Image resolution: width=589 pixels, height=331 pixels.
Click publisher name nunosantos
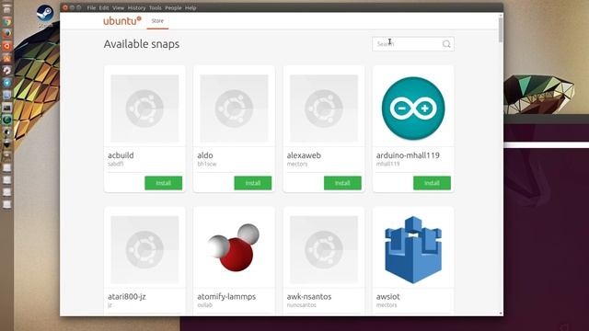(x=301, y=305)
